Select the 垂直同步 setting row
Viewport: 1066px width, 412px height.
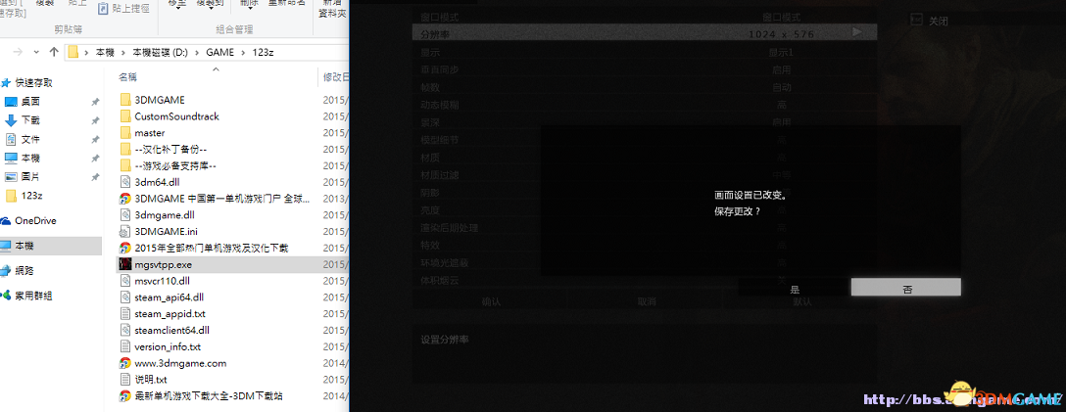click(645, 69)
